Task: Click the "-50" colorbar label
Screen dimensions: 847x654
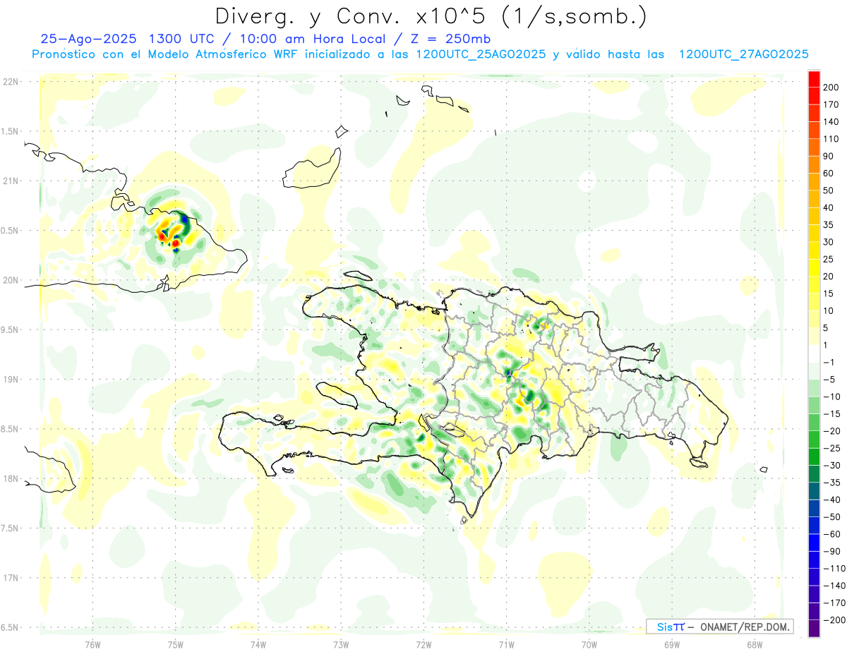Action: (x=831, y=517)
